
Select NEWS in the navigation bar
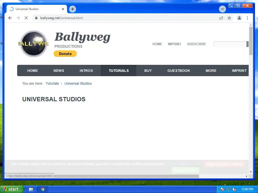click(x=58, y=71)
